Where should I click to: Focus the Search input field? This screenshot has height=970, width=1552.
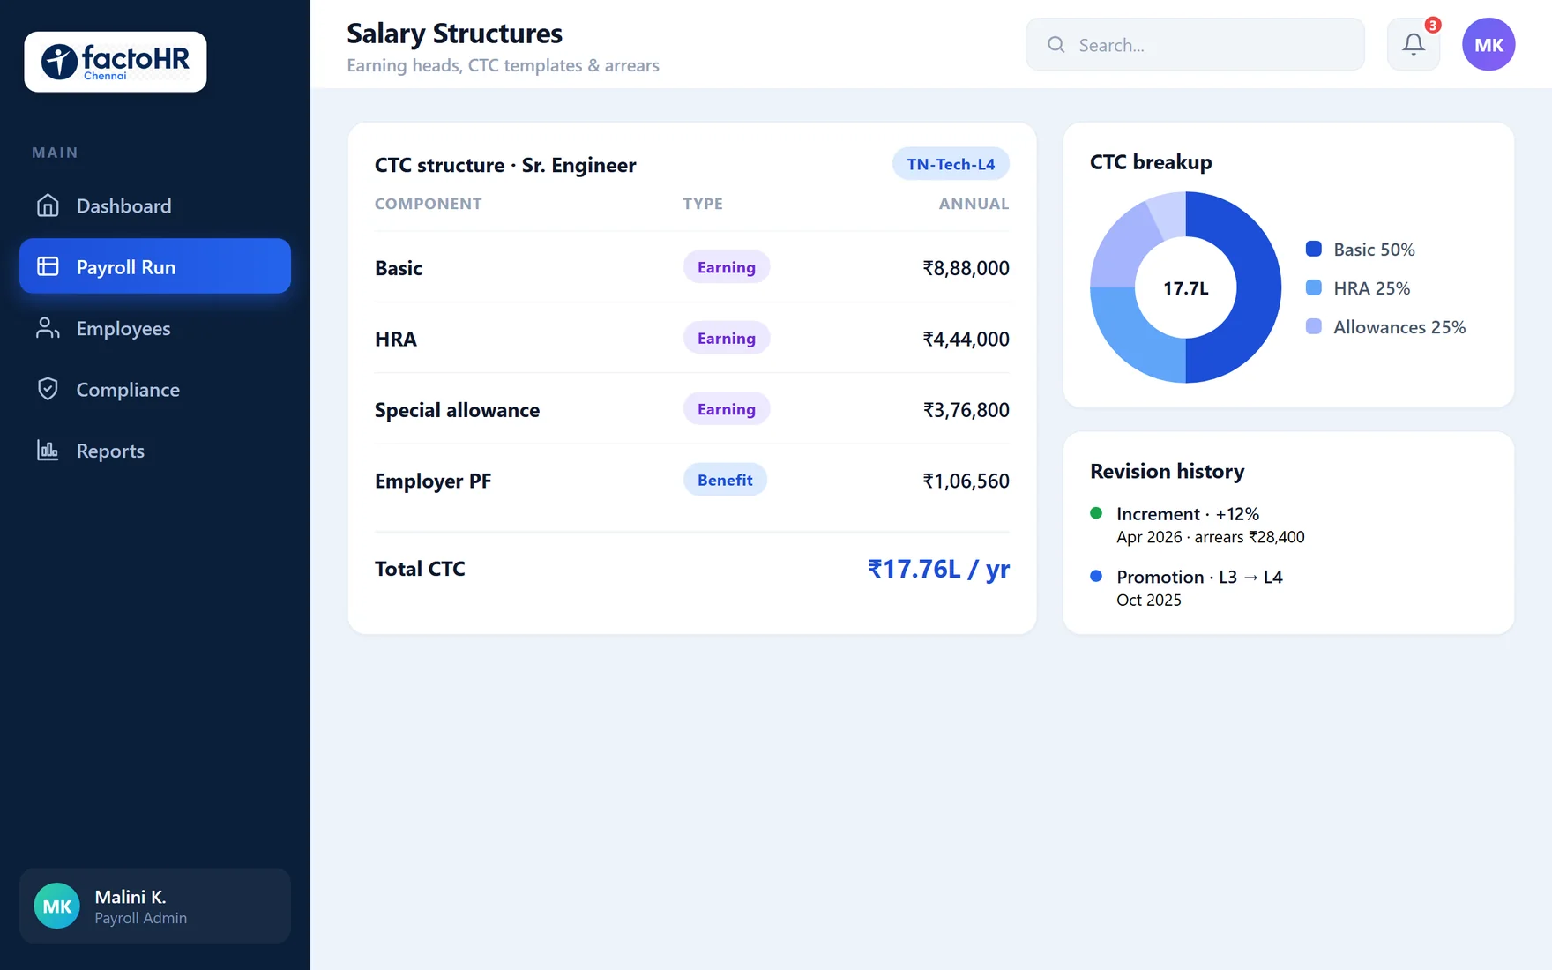point(1195,44)
